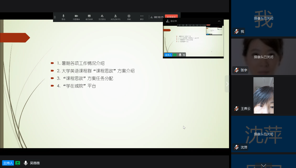Click the green sharing icon in floating preview
Viewport: 296px width, 168px height.
175,55
